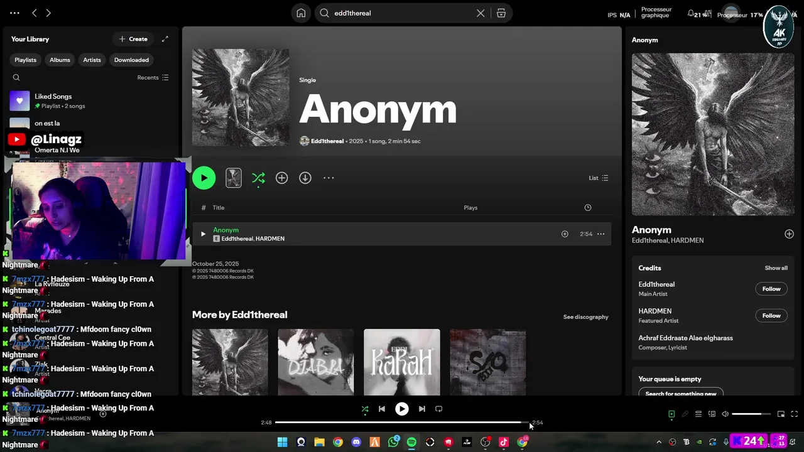Skip to previous track
The width and height of the screenshot is (804, 452).
(x=382, y=409)
